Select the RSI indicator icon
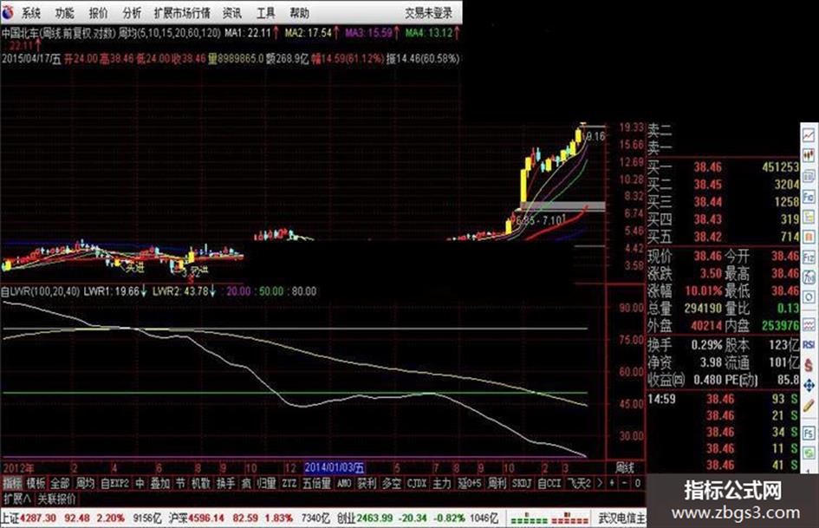The image size is (819, 528). click(x=809, y=344)
